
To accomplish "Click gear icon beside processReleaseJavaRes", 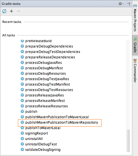I will tap(22, 95).
